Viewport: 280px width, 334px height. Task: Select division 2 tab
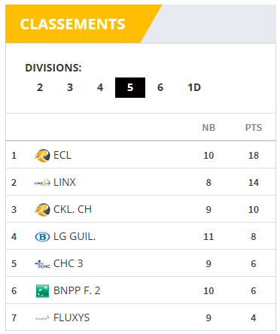click(x=40, y=87)
